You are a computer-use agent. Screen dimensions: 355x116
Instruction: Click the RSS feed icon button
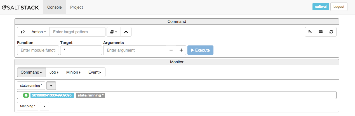[310, 32]
